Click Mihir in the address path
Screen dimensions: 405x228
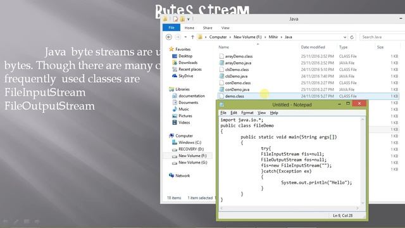click(273, 37)
